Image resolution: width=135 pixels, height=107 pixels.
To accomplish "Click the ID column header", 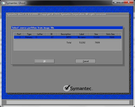I will tap(51, 34).
